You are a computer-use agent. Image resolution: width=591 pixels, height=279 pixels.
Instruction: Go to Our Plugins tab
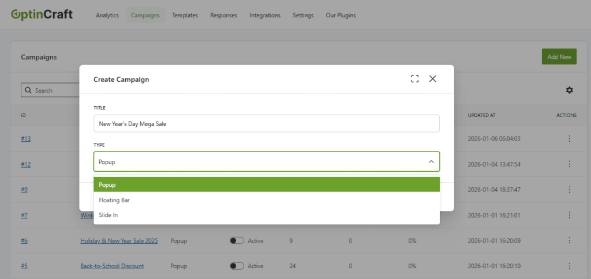[341, 16]
